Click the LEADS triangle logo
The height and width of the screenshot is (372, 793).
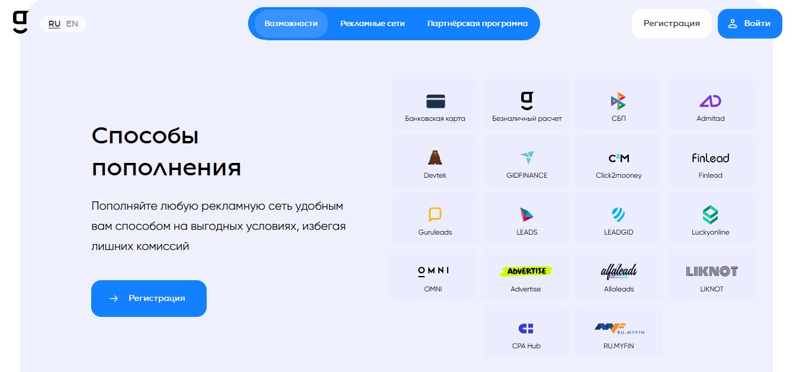(x=526, y=214)
